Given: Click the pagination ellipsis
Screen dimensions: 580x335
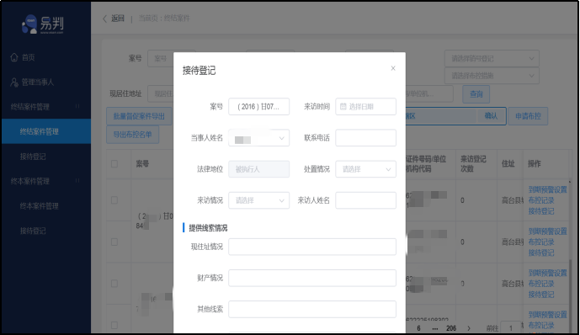Looking at the screenshot, I should point(435,328).
